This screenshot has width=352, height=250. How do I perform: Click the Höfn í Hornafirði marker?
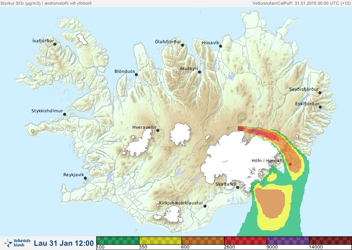(290, 164)
